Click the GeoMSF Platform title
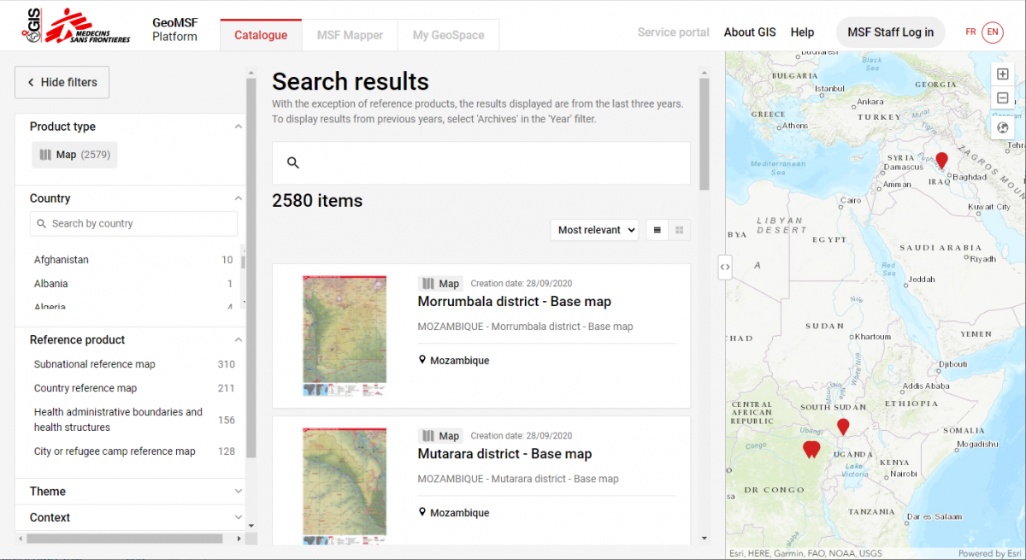The width and height of the screenshot is (1026, 560). point(174,30)
